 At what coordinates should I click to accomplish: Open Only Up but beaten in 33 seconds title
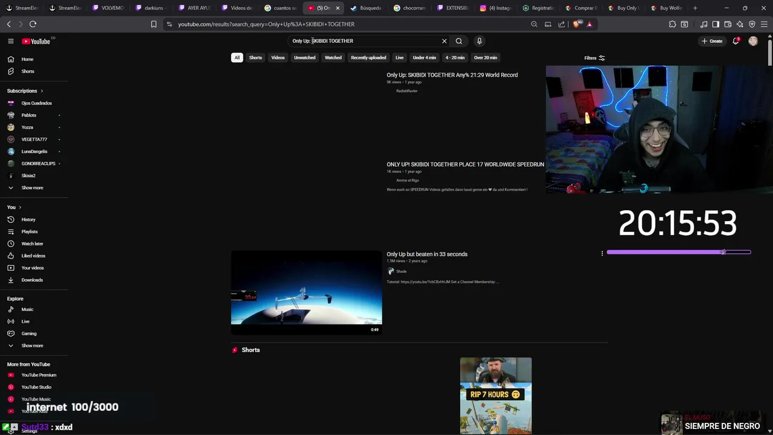427,254
